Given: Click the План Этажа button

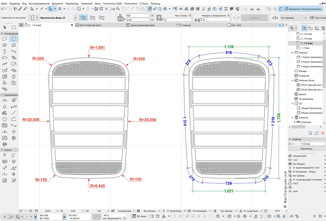Looking at the screenshot, I should pyautogui.click(x=317, y=18).
